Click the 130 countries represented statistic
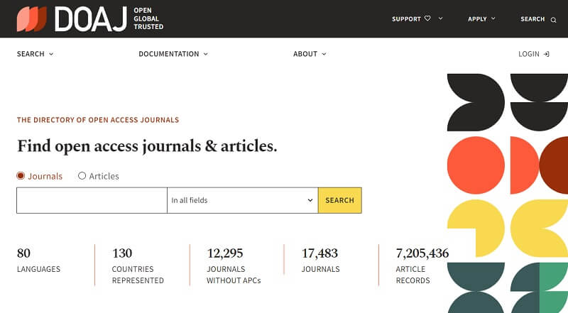This screenshot has width=568, height=313. point(138,265)
